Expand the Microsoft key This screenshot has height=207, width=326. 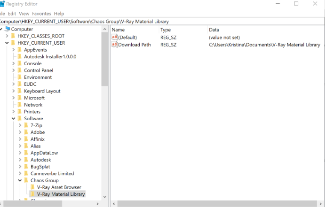(14, 98)
